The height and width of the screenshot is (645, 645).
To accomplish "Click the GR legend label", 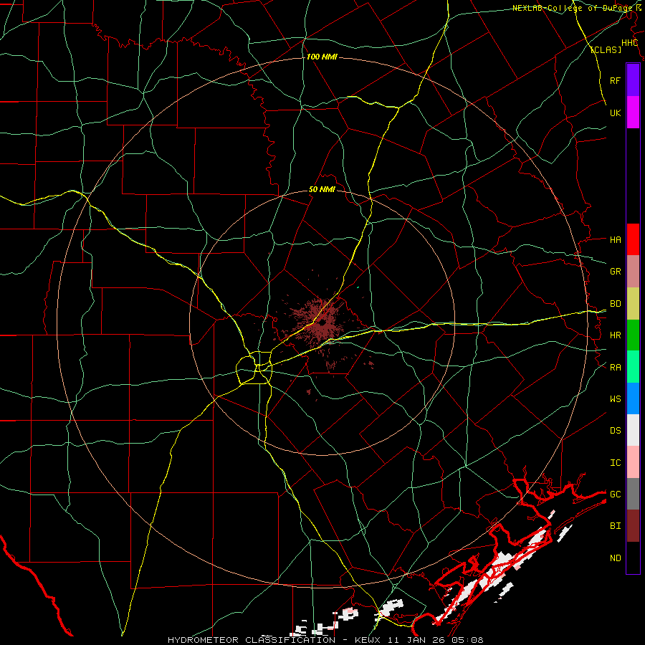I will 615,272.
